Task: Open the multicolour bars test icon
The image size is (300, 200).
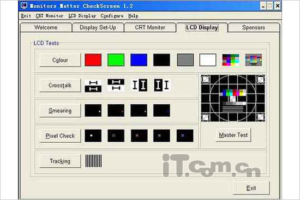Action: [x=231, y=60]
